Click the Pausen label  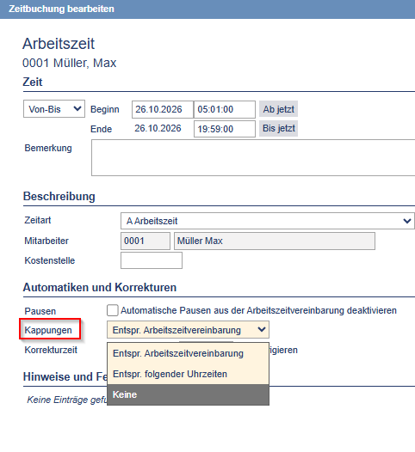point(40,311)
